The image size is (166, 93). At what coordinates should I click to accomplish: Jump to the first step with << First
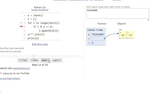coord(23,60)
